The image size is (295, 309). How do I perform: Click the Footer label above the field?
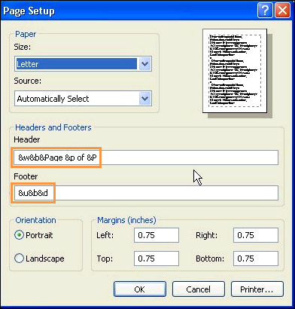[26, 176]
